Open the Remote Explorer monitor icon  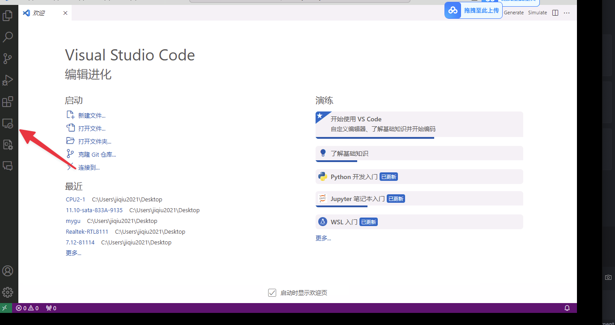click(x=8, y=123)
